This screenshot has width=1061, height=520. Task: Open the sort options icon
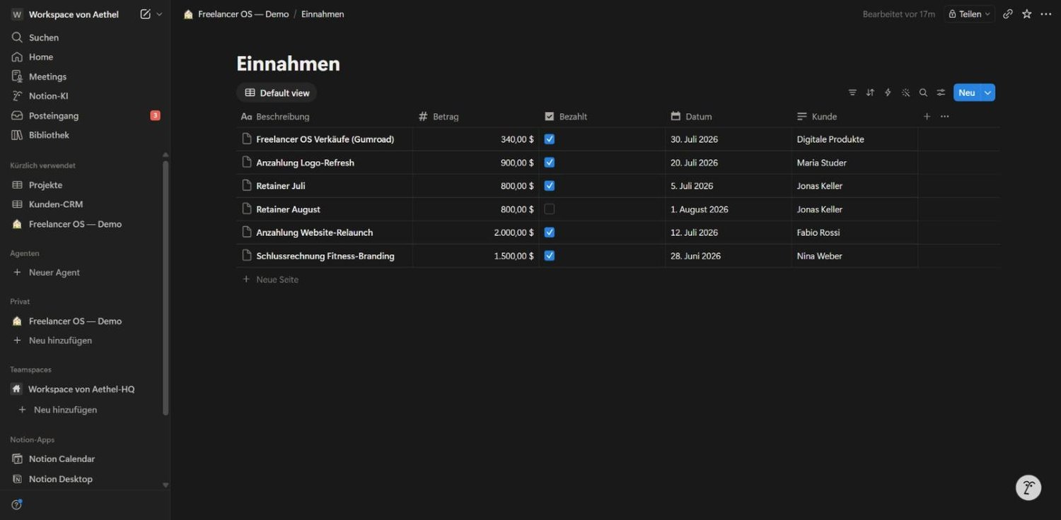870,93
